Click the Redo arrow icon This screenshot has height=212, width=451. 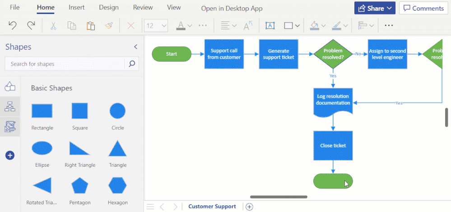click(31, 25)
